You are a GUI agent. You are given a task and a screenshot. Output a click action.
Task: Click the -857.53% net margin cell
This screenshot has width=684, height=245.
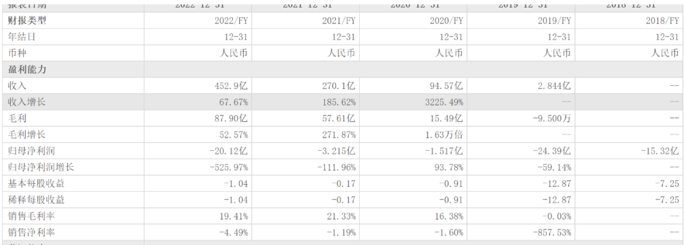552,232
